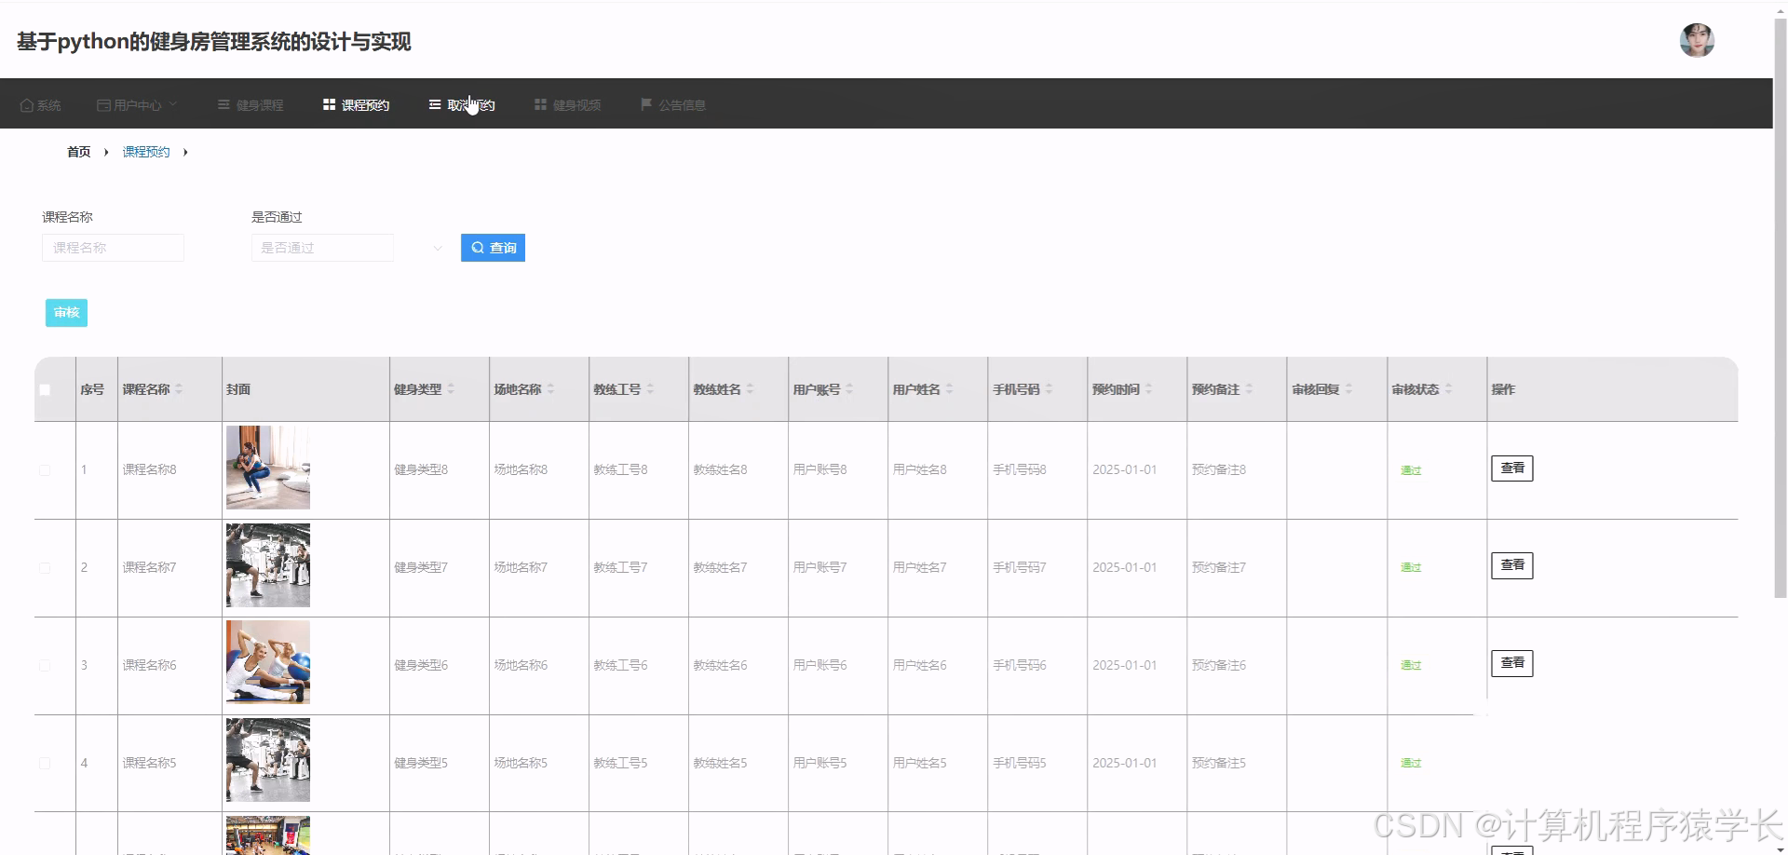The height and width of the screenshot is (855, 1788).
Task: Click 查看 for the 课程名称7 row
Action: point(1512,565)
